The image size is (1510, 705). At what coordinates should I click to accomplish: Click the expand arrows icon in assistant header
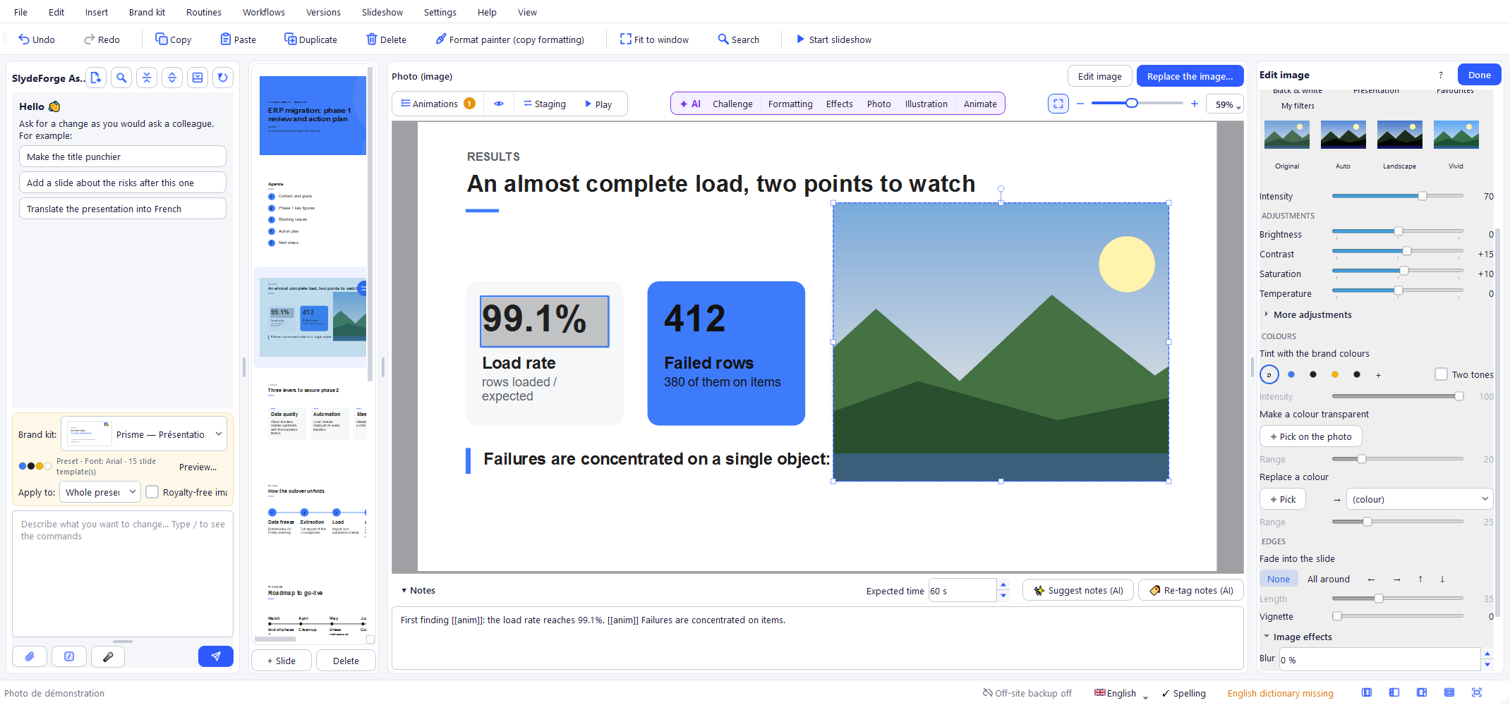click(172, 78)
